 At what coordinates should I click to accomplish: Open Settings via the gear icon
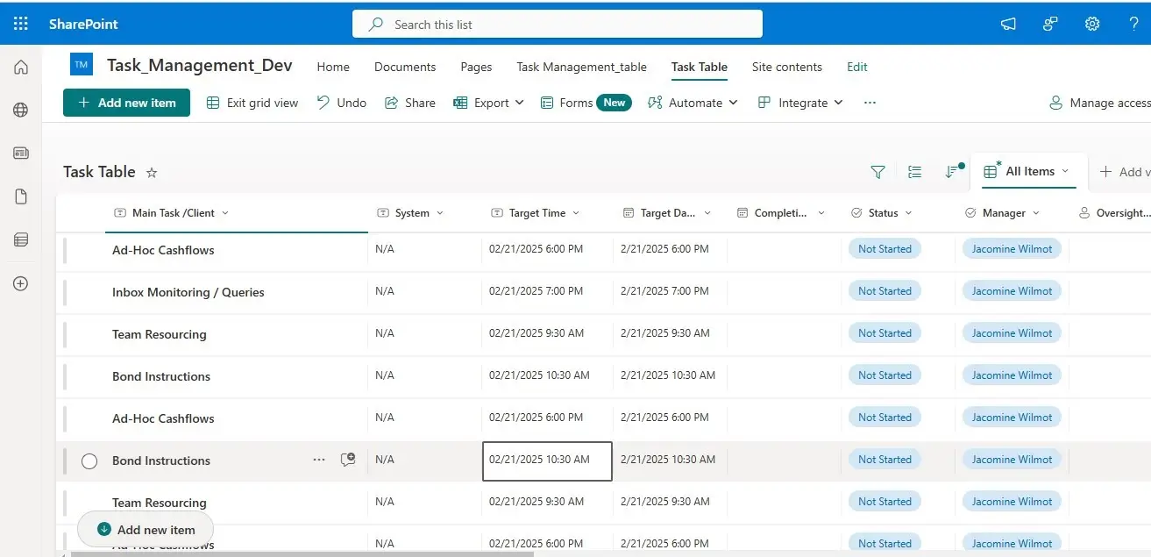coord(1091,24)
